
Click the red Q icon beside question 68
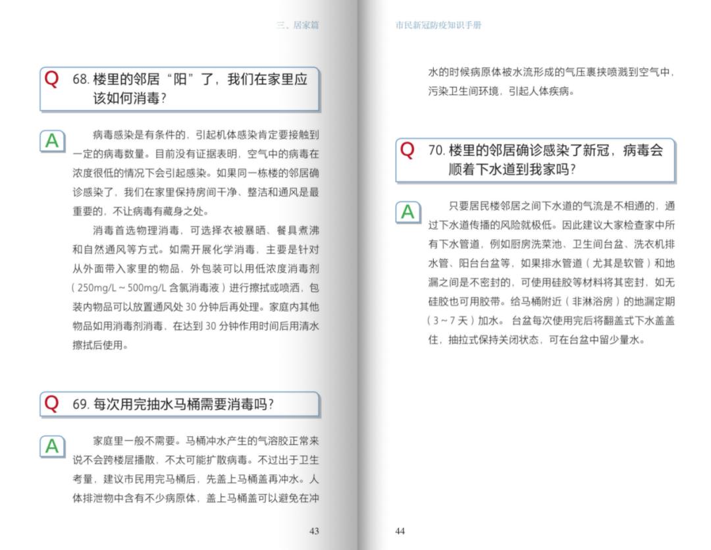(51, 79)
